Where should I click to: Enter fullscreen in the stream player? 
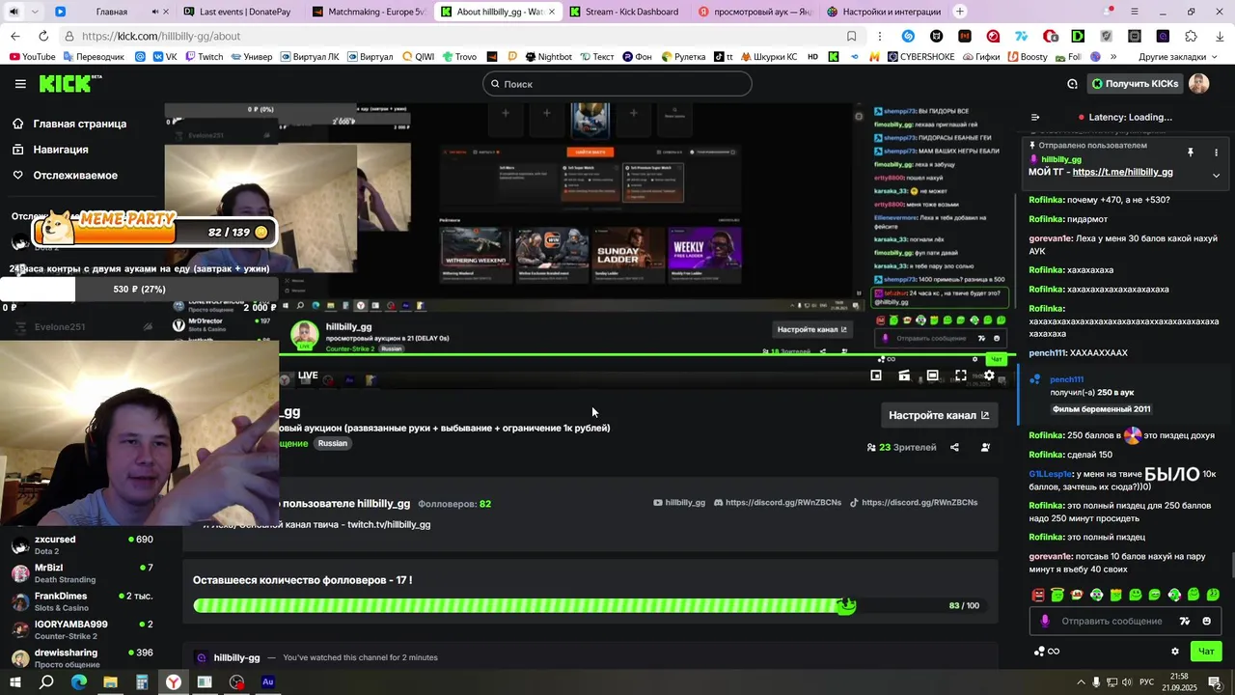961,375
